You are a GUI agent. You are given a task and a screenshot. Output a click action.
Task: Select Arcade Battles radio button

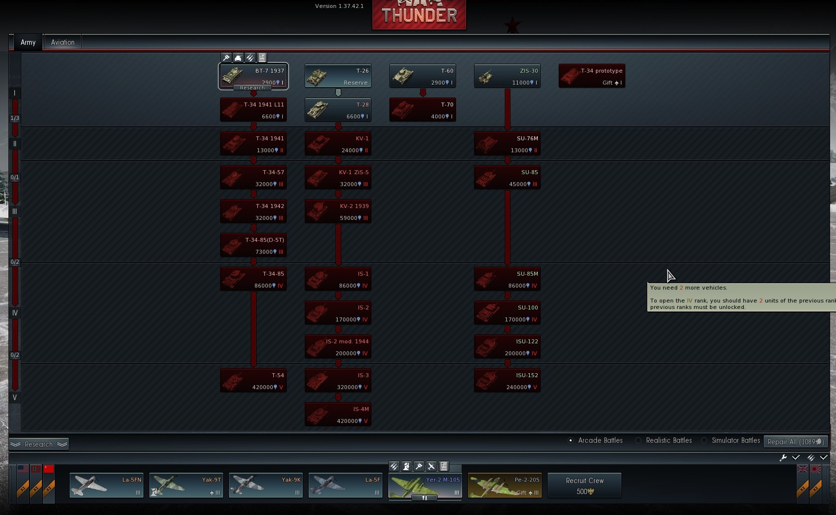coord(571,440)
